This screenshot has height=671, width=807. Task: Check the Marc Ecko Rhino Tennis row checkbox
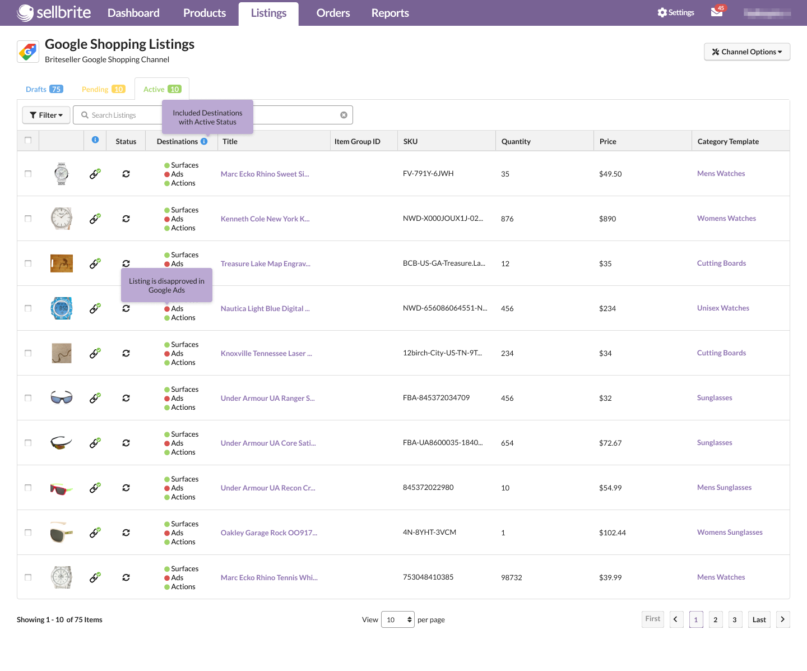[x=28, y=577]
